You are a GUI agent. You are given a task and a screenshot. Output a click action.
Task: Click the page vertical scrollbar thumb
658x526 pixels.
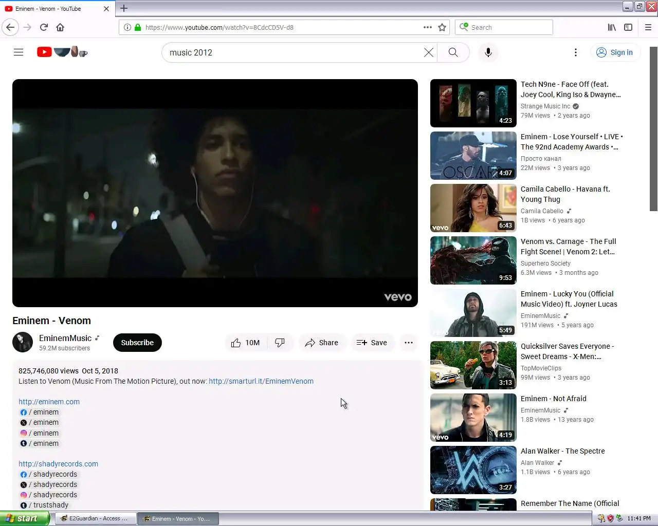click(x=653, y=128)
